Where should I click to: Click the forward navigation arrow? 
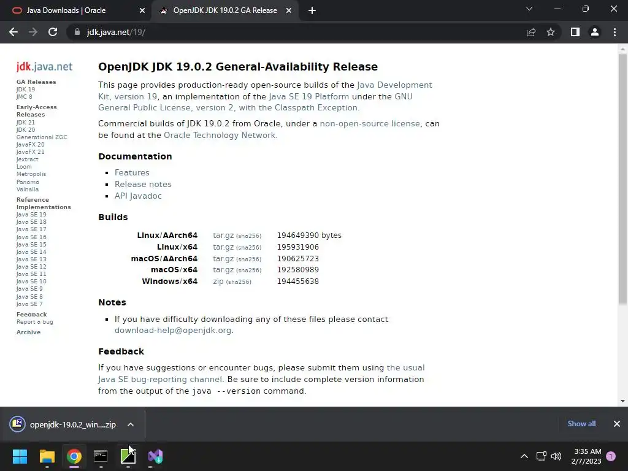click(33, 32)
